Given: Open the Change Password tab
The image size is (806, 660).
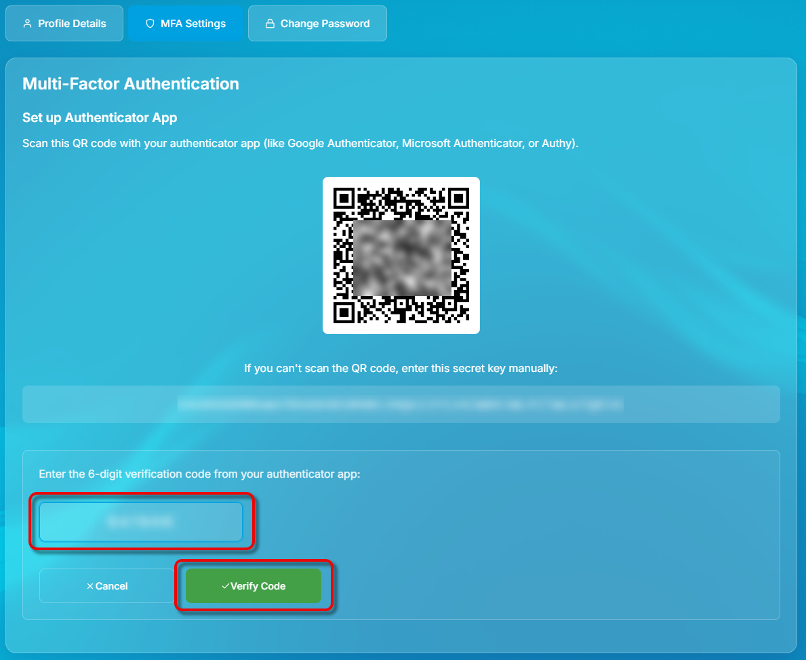Looking at the screenshot, I should (x=317, y=23).
